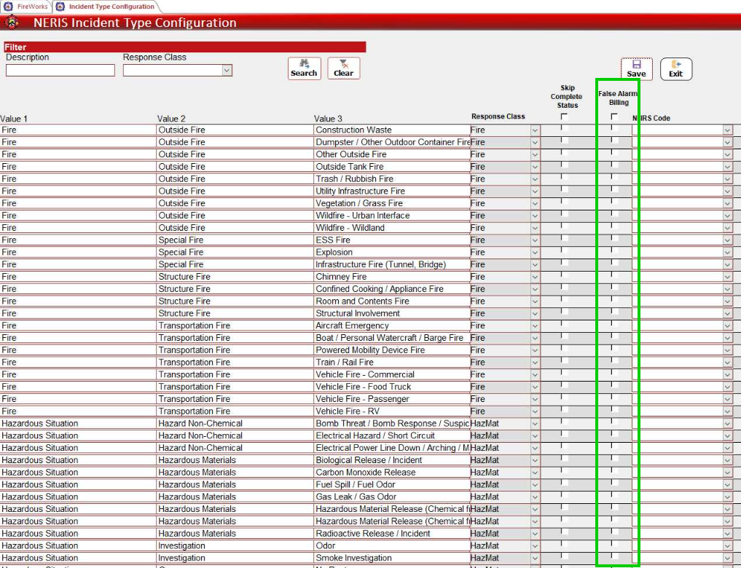Screen dimensions: 741x568
Task: Enable Skip Complete Status for Construction Waste
Action: pyautogui.click(x=564, y=129)
